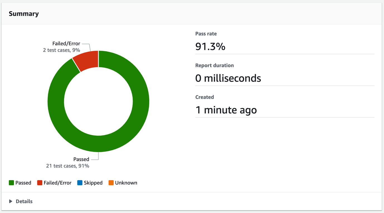Click the '1 minute ago' Created value
This screenshot has height=213, width=384.
(x=226, y=110)
